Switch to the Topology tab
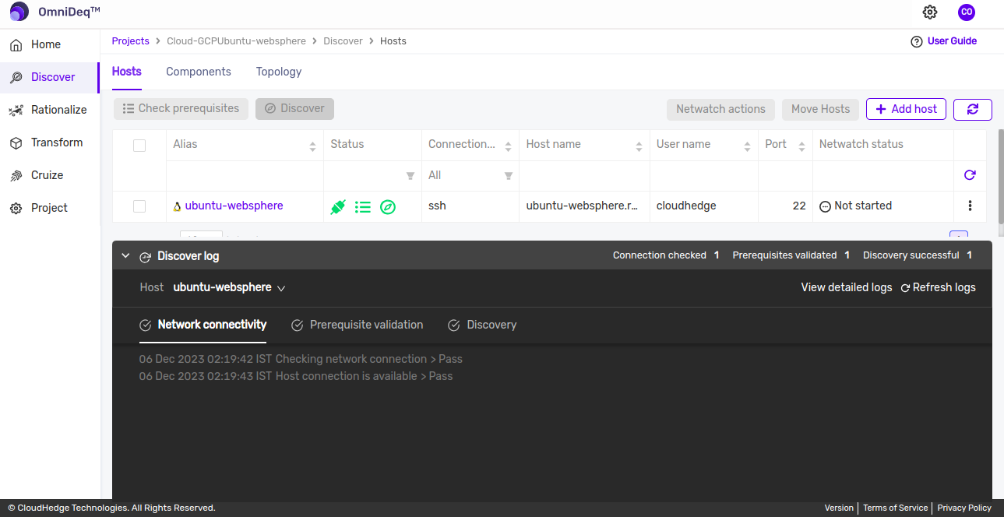1004x517 pixels. tap(279, 72)
